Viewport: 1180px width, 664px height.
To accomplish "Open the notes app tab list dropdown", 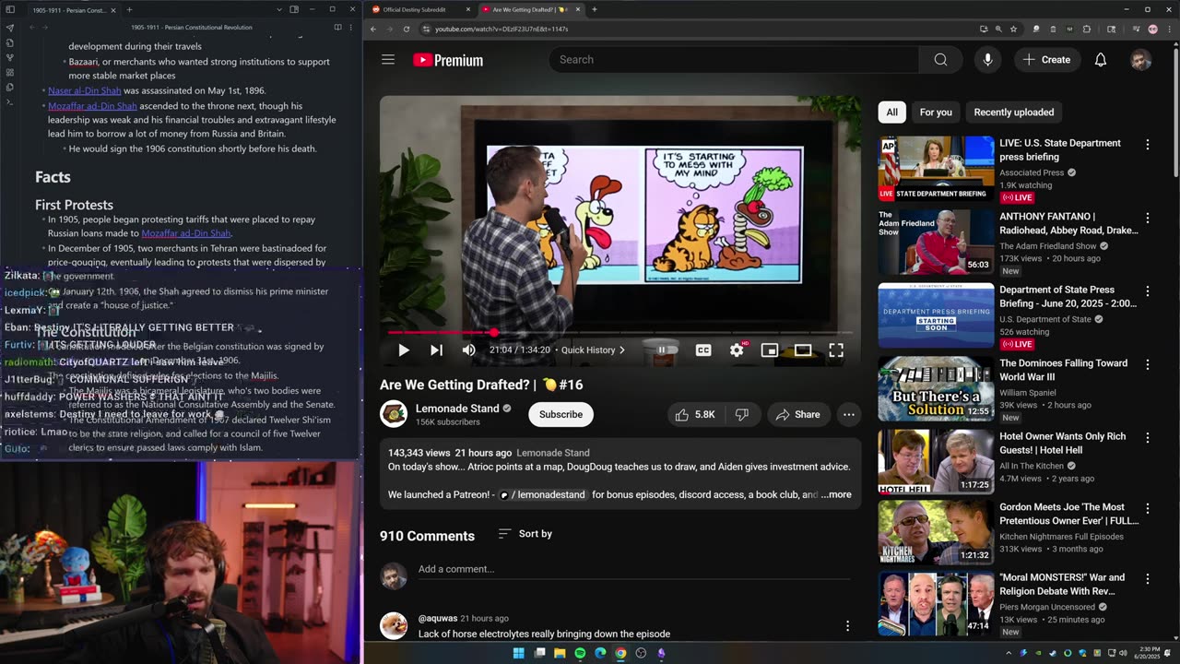I will click(x=279, y=10).
